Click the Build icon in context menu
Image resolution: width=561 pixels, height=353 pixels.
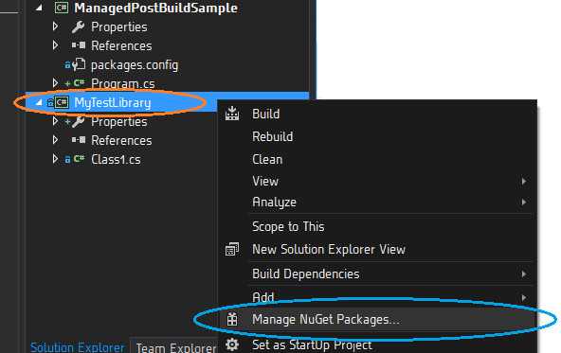(x=232, y=114)
